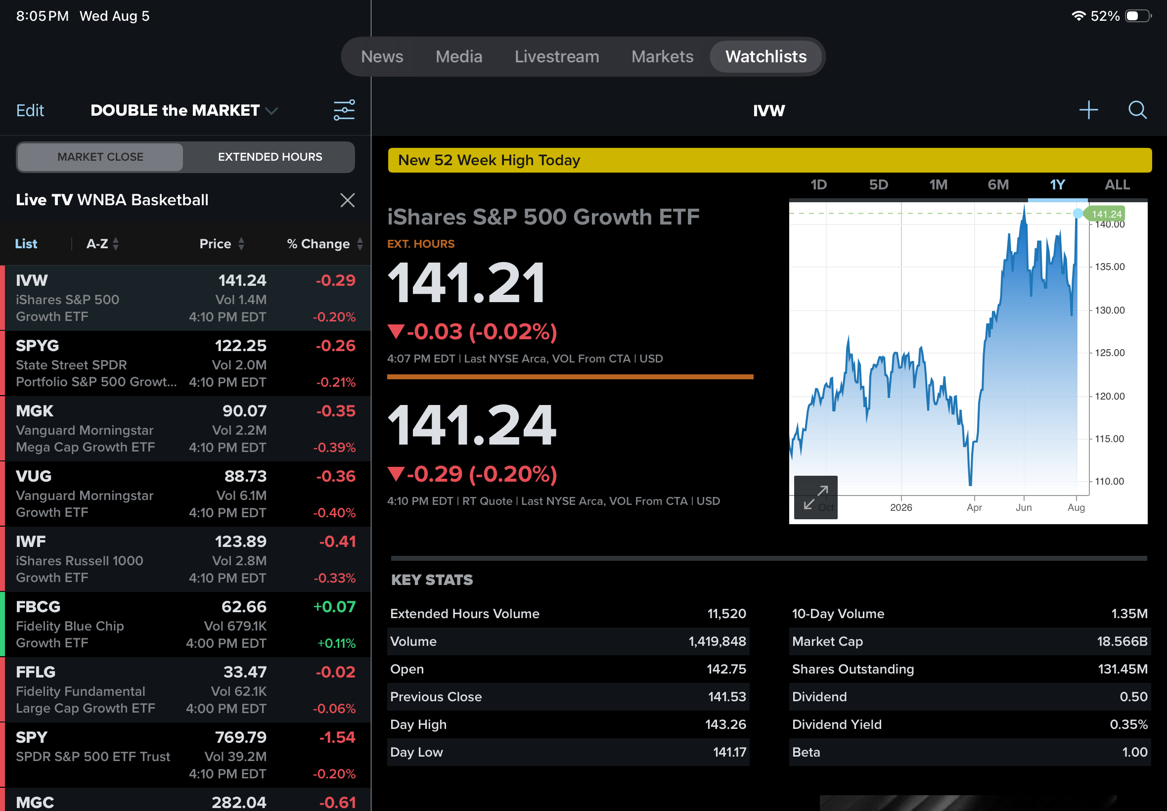Select FFLG row in watchlist
This screenshot has height=811, width=1167.
[x=185, y=690]
